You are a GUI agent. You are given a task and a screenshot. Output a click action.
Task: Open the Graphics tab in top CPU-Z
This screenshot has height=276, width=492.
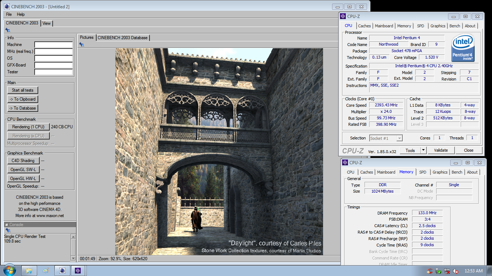[438, 26]
